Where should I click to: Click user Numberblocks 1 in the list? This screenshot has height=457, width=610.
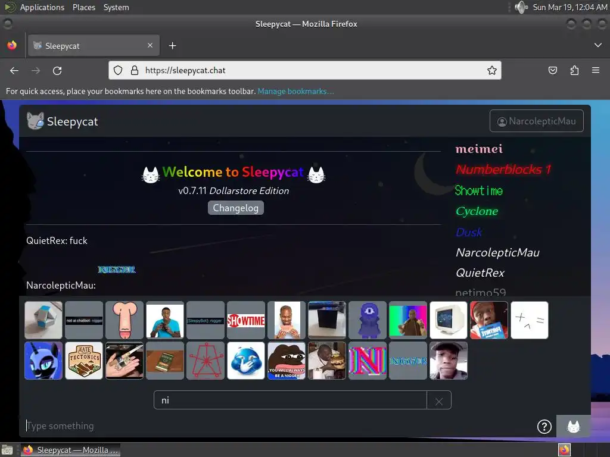[503, 170]
